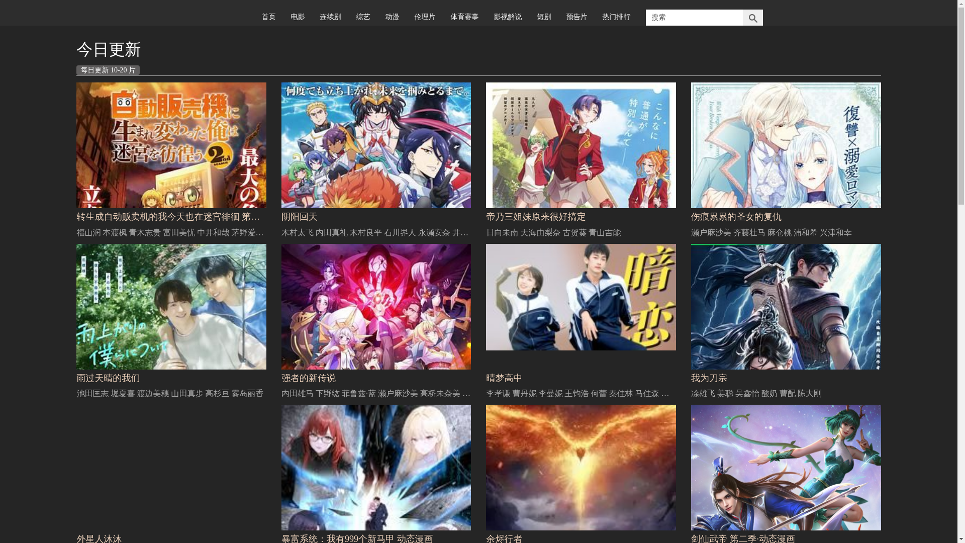This screenshot has height=543, width=965.
Task: Click actor name 富田美忧
Action: (x=179, y=233)
